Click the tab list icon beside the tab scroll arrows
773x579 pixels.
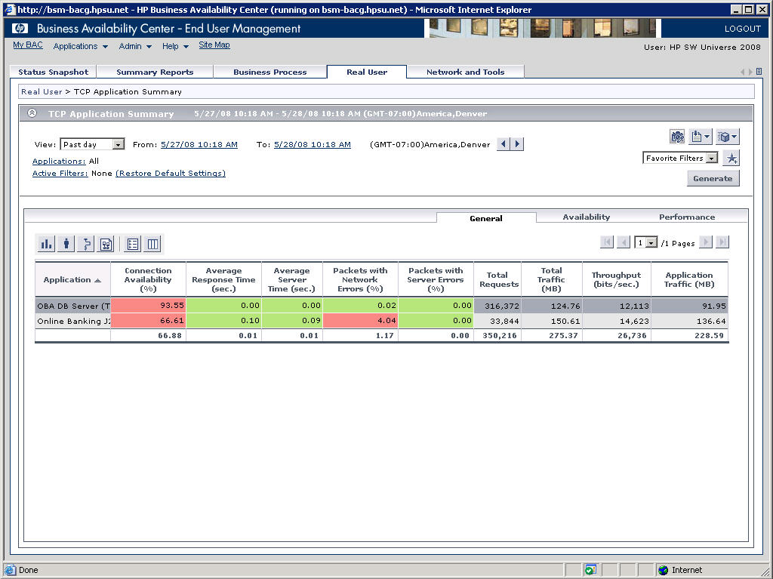pyautogui.click(x=759, y=72)
